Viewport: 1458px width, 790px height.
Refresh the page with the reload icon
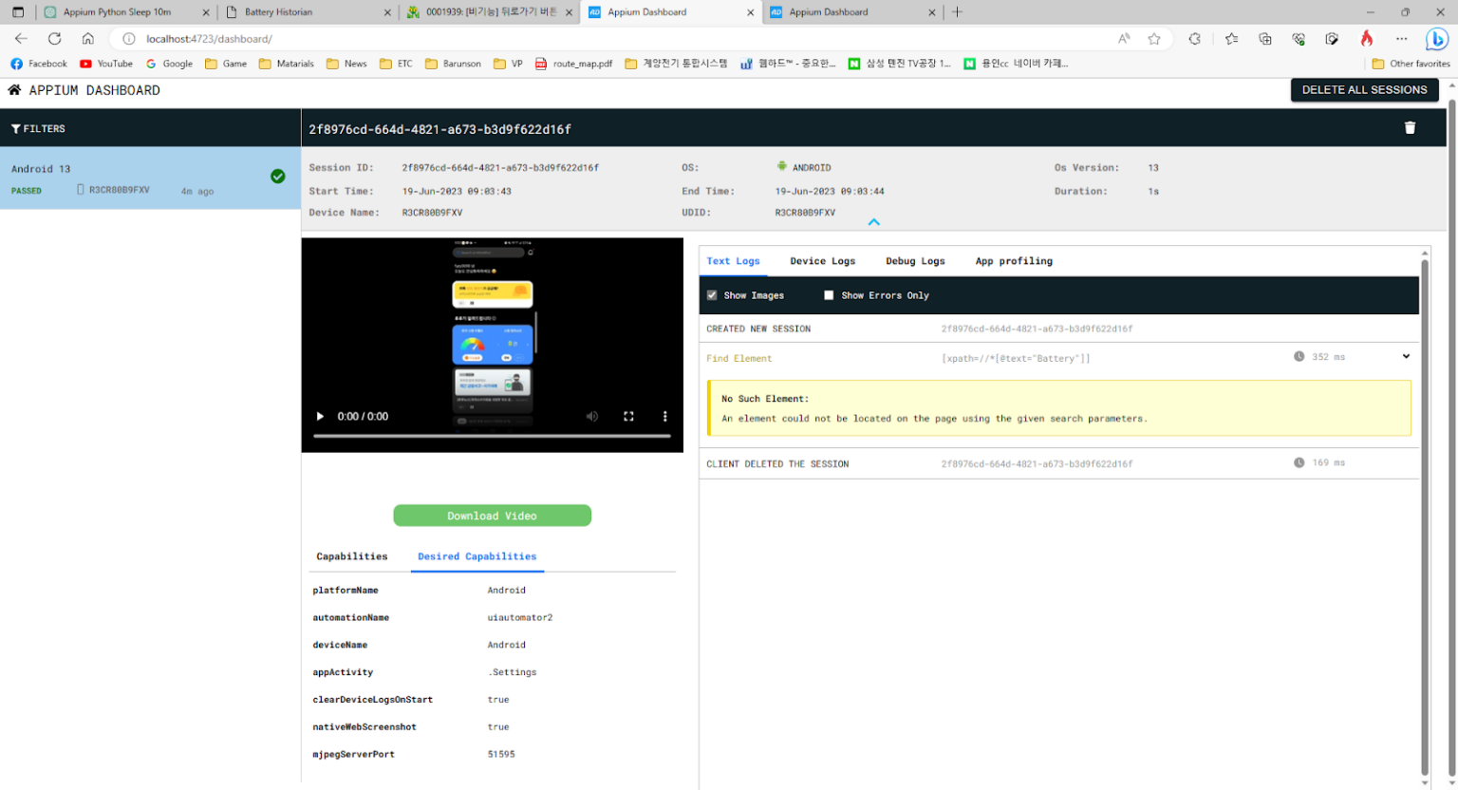[x=55, y=39]
